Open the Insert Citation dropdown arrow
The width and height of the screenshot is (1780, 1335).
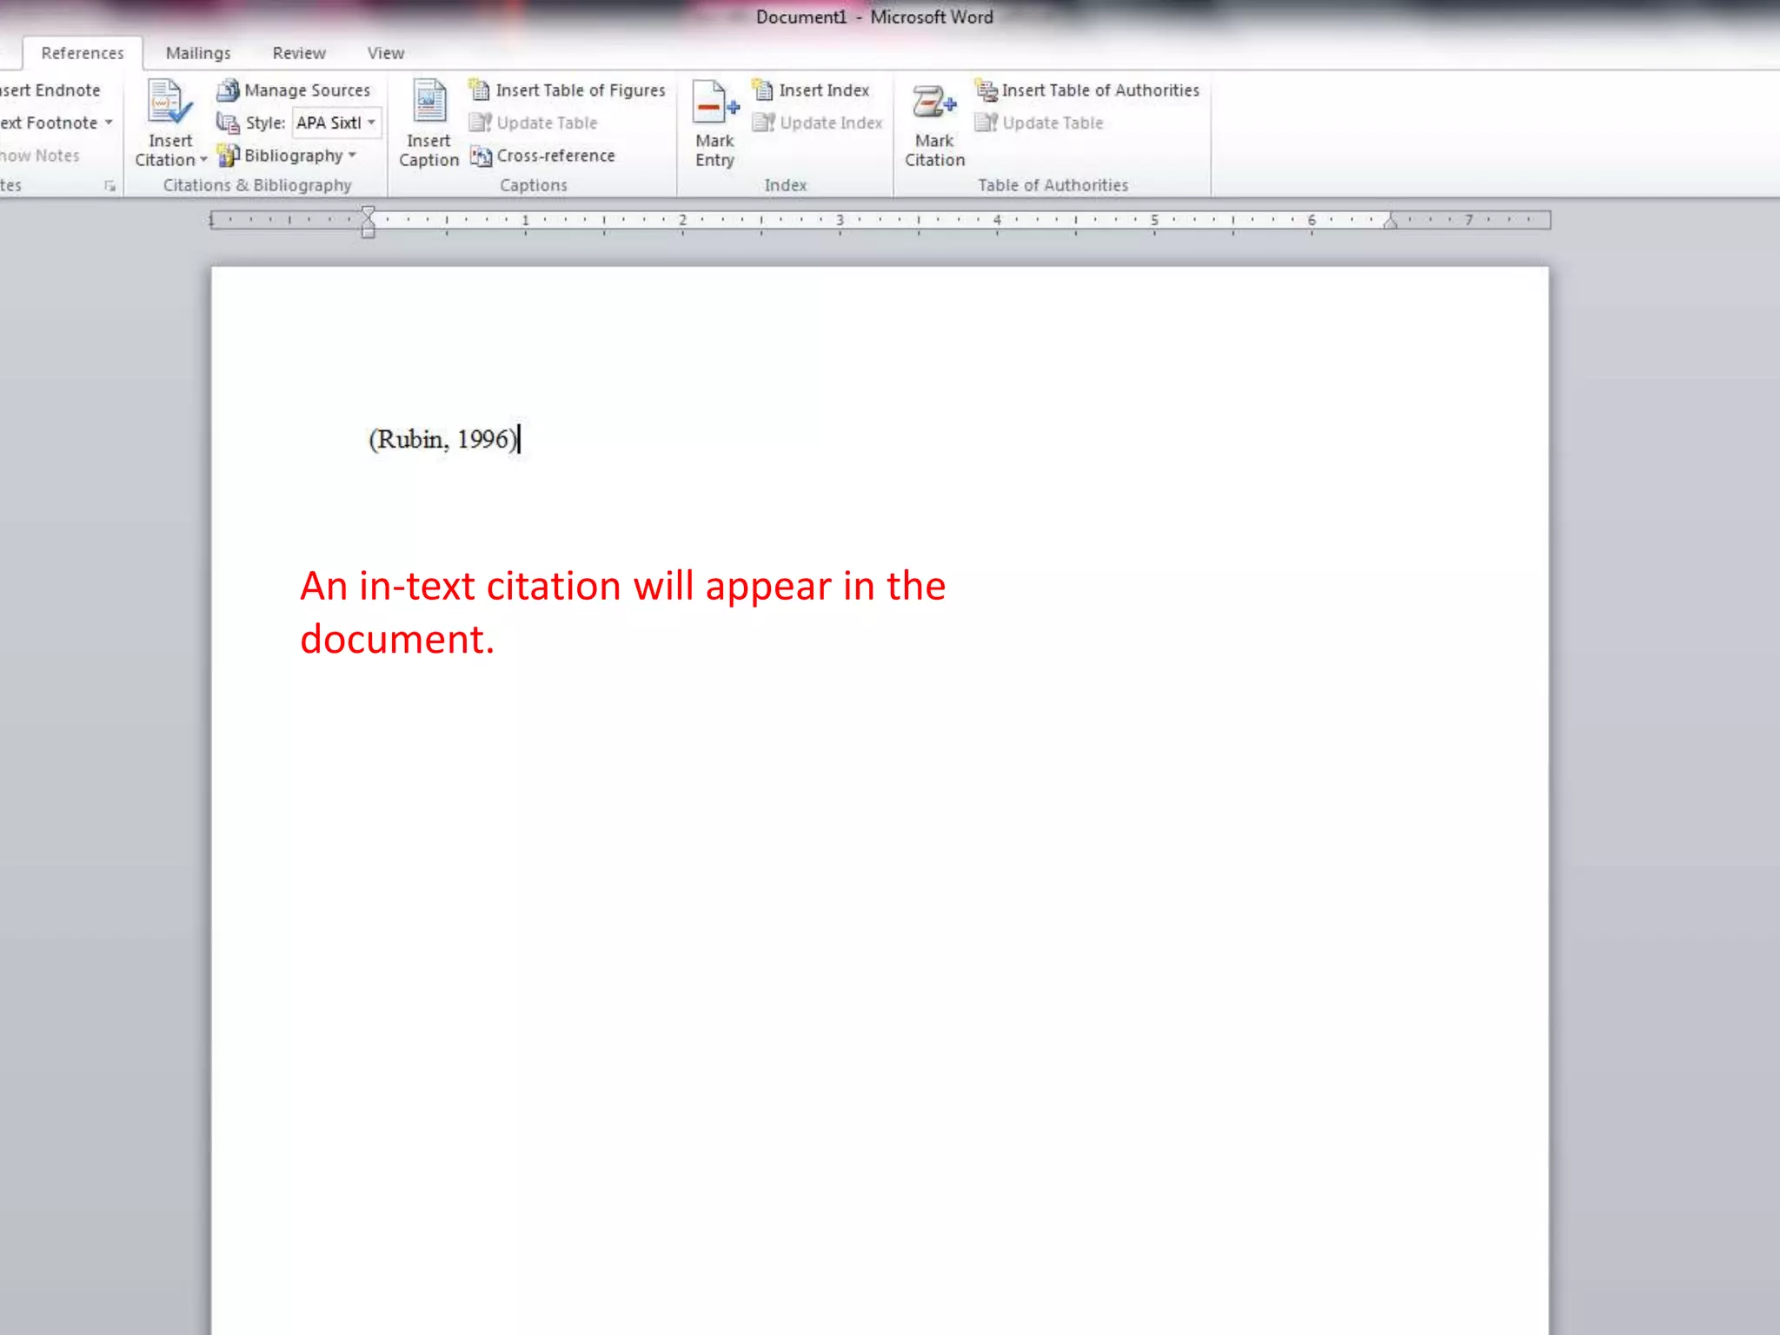point(203,160)
